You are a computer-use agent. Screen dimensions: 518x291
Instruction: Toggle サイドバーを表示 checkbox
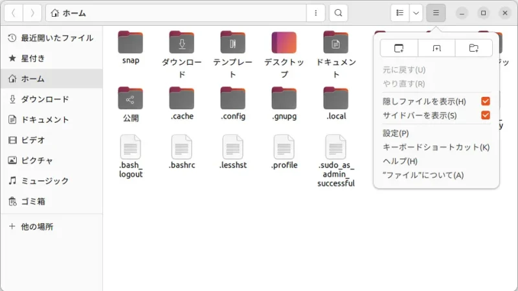point(485,116)
